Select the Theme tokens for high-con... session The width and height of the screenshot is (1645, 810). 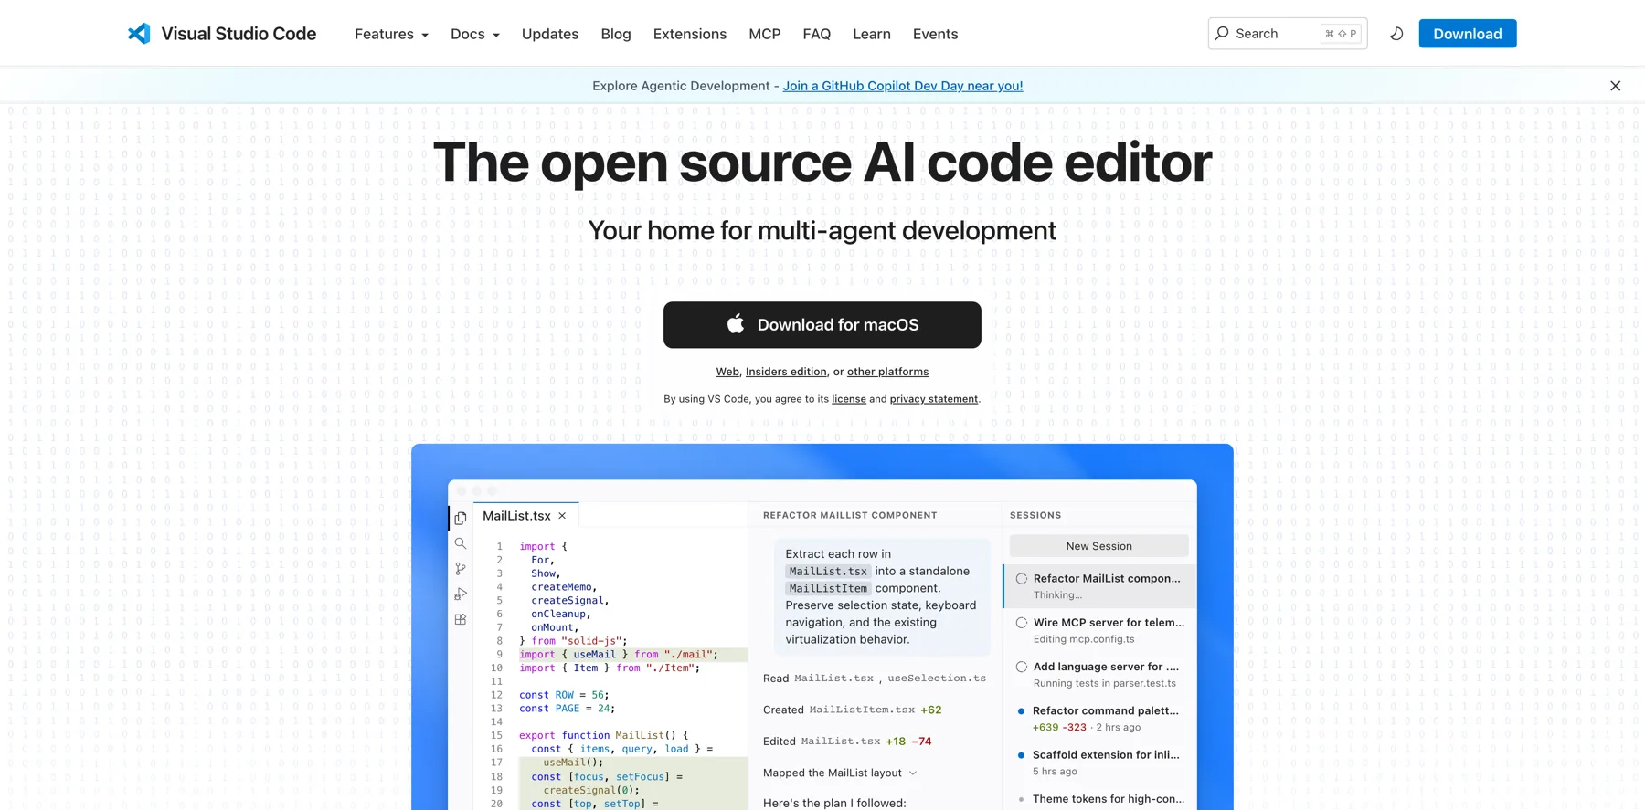coord(1100,799)
